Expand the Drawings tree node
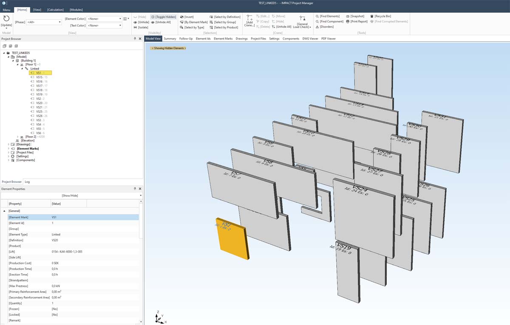Image resolution: width=510 pixels, height=325 pixels. (8, 144)
